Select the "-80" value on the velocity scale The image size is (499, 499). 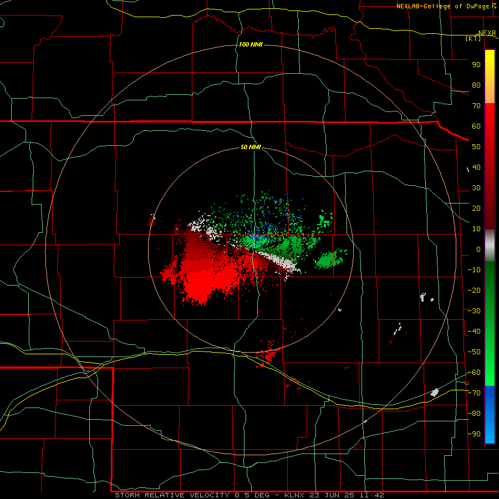pyautogui.click(x=474, y=414)
